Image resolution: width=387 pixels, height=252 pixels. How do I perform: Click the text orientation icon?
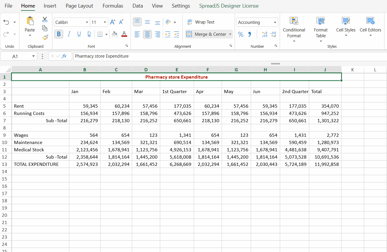pos(168,22)
